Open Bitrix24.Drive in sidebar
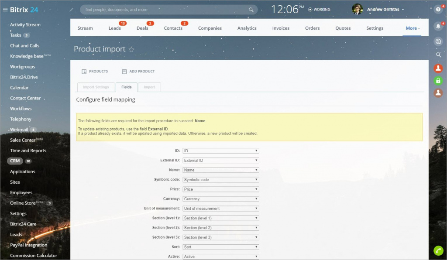 click(x=24, y=77)
